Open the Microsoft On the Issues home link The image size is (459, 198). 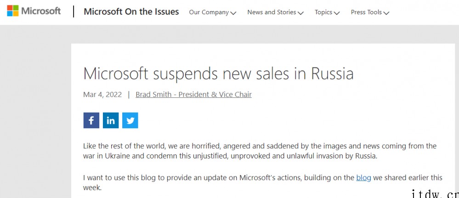coord(131,12)
